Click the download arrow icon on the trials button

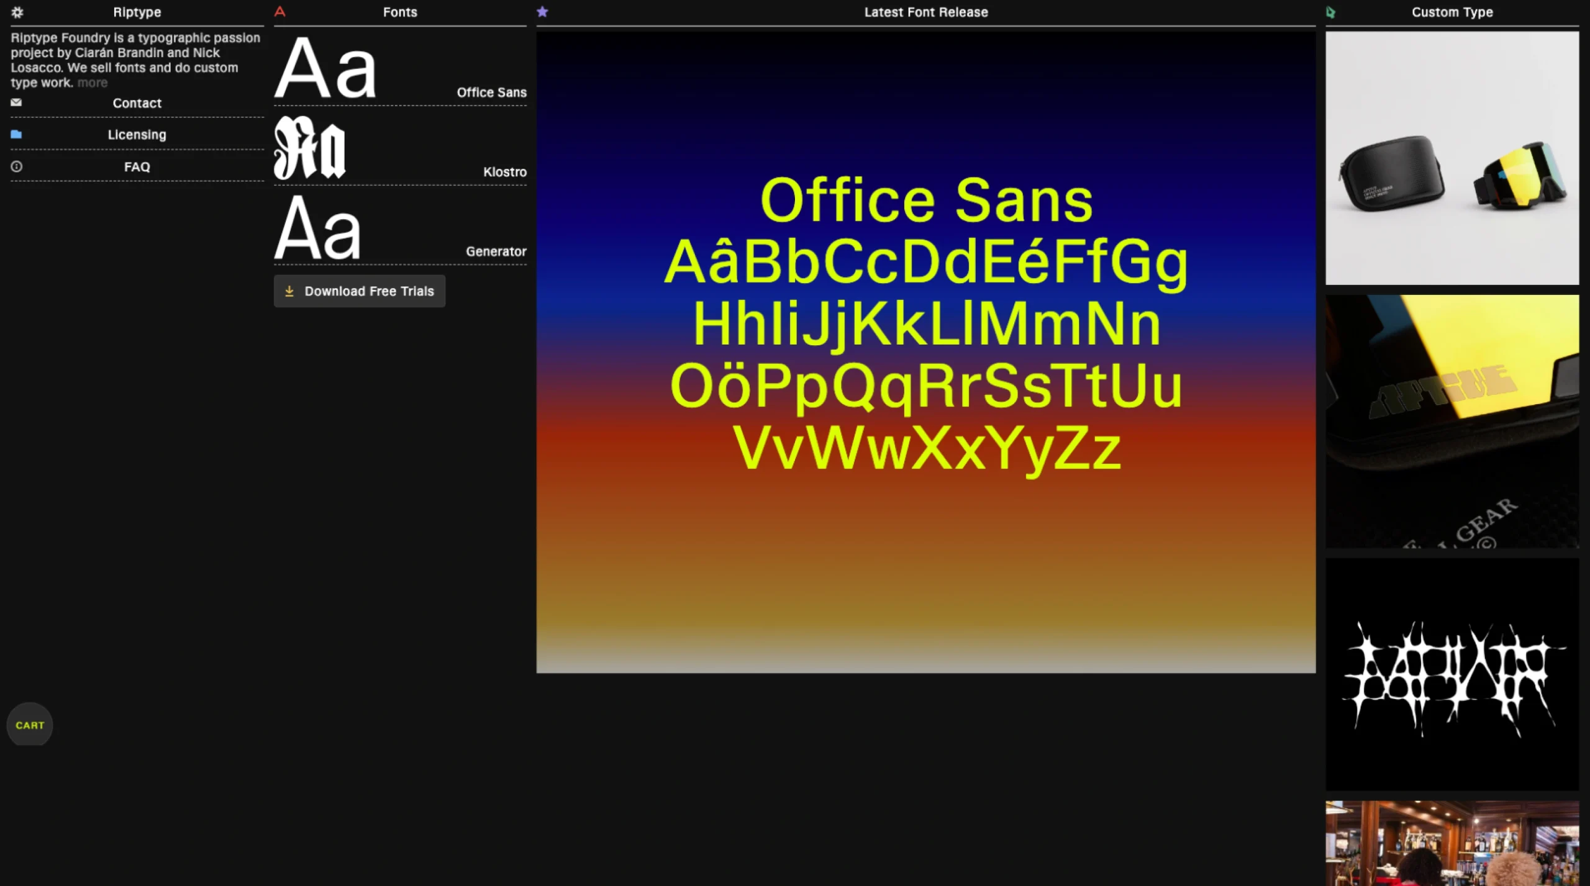[289, 291]
